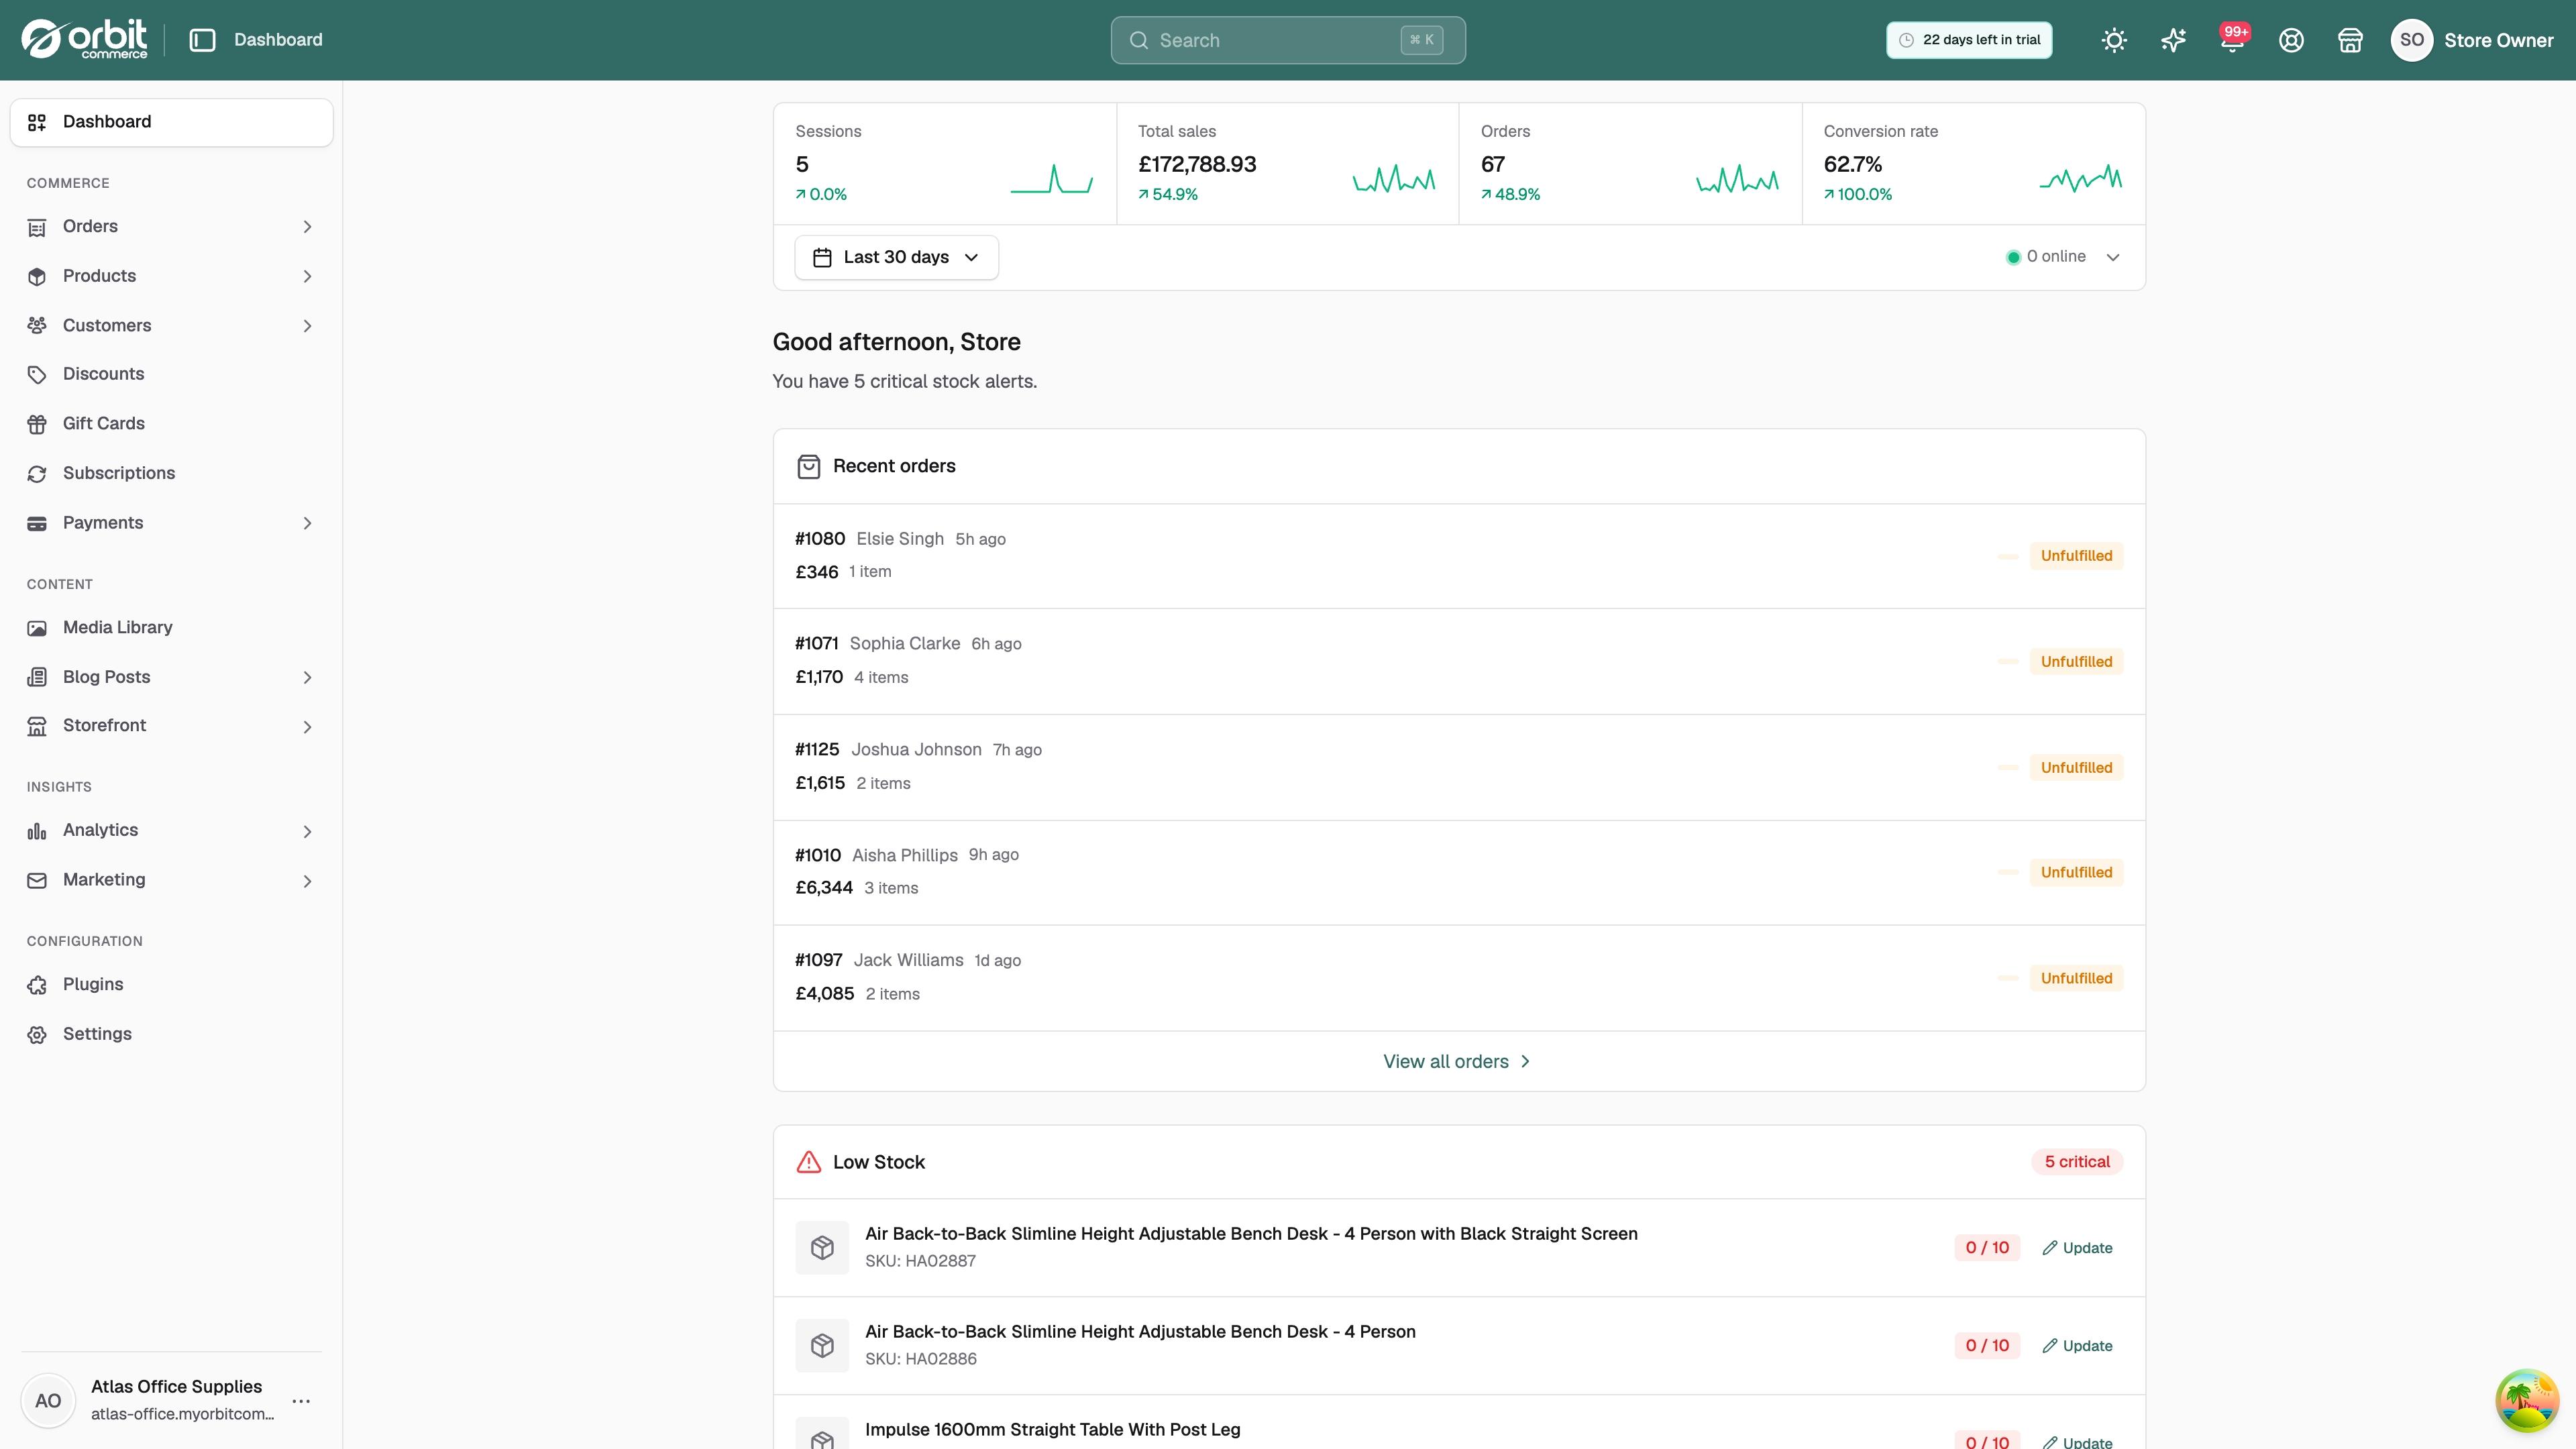Click the SO user avatar

click(x=2411, y=40)
